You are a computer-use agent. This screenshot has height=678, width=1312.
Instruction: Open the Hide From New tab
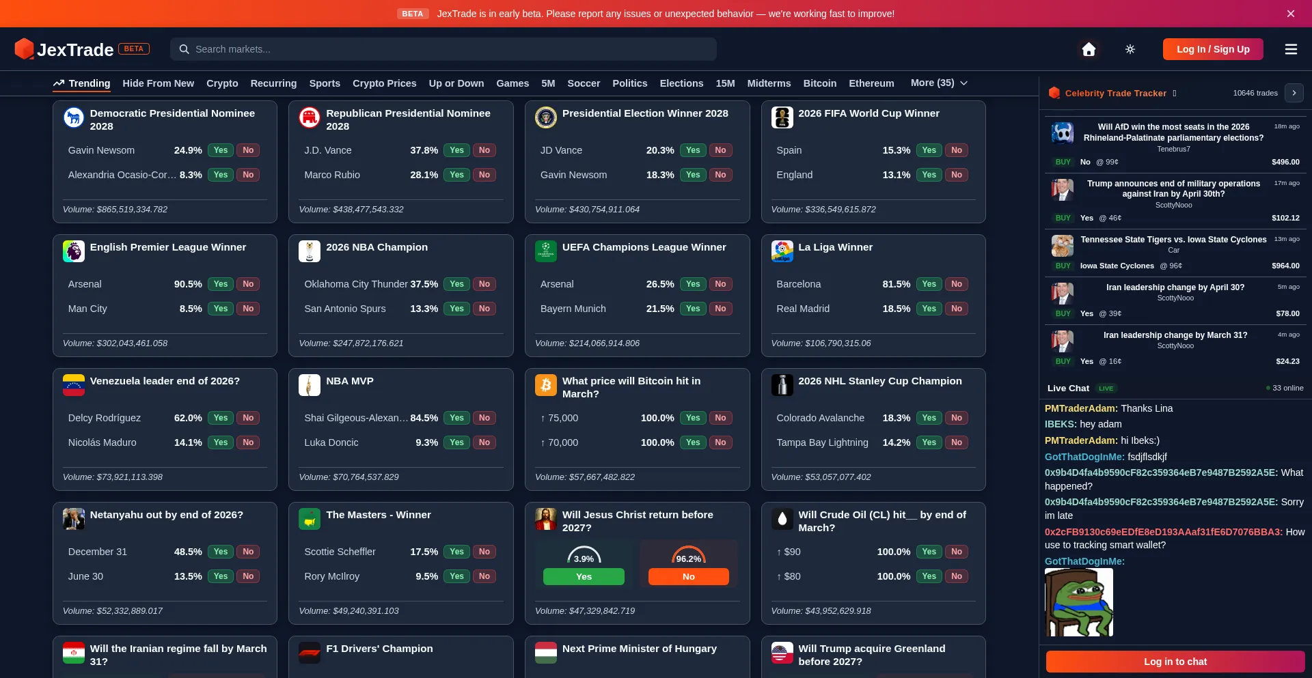click(x=159, y=83)
